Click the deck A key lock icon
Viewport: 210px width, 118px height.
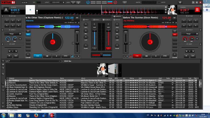click(79, 23)
